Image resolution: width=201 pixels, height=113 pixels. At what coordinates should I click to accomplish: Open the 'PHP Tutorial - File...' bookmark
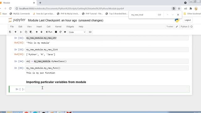(x=92, y=14)
